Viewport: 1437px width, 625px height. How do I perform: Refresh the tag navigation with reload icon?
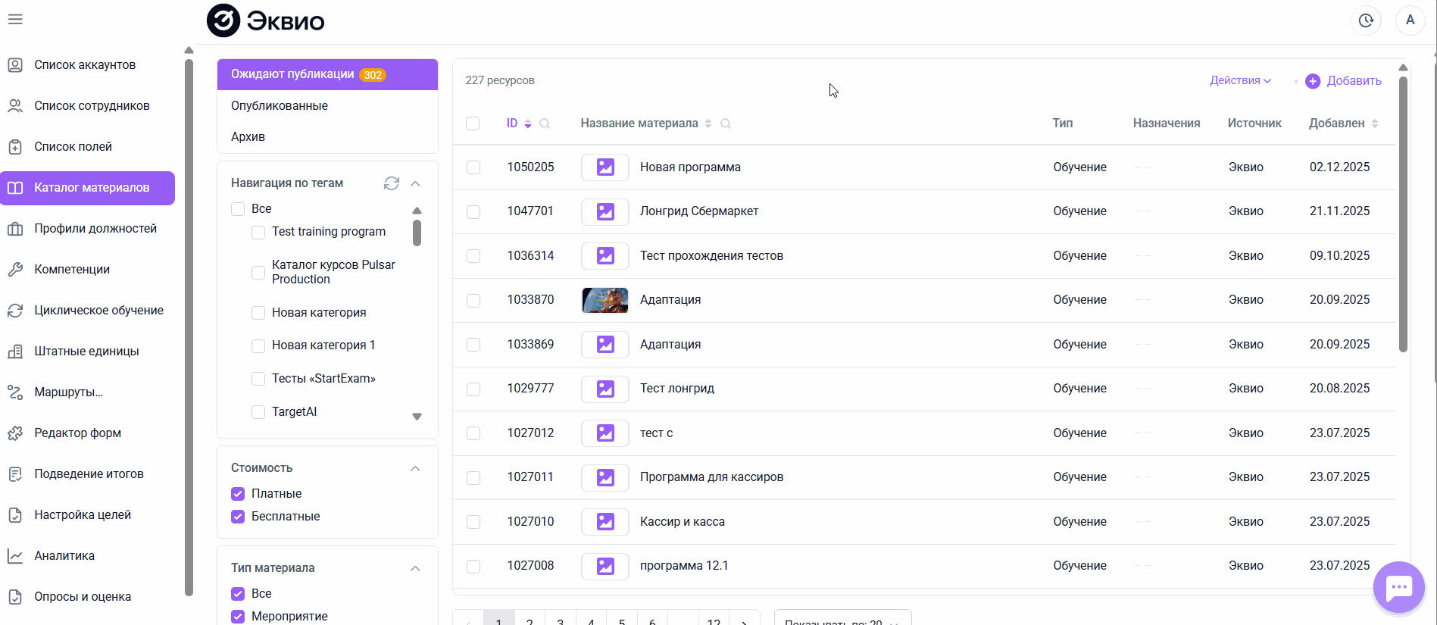point(392,183)
